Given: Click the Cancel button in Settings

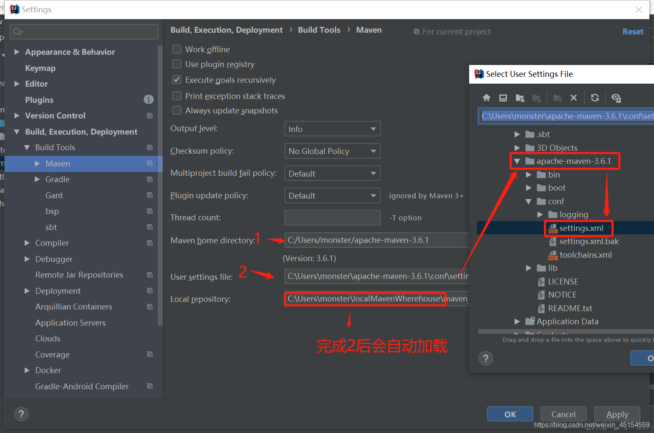Looking at the screenshot, I should point(563,414).
